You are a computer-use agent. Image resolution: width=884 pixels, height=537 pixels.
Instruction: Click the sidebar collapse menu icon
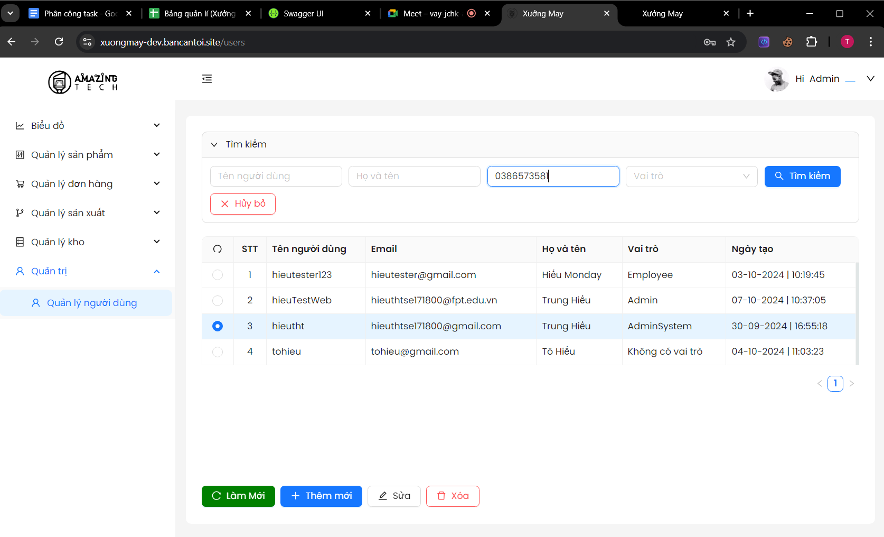[207, 79]
